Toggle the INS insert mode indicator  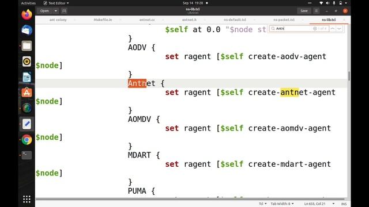[x=344, y=204]
